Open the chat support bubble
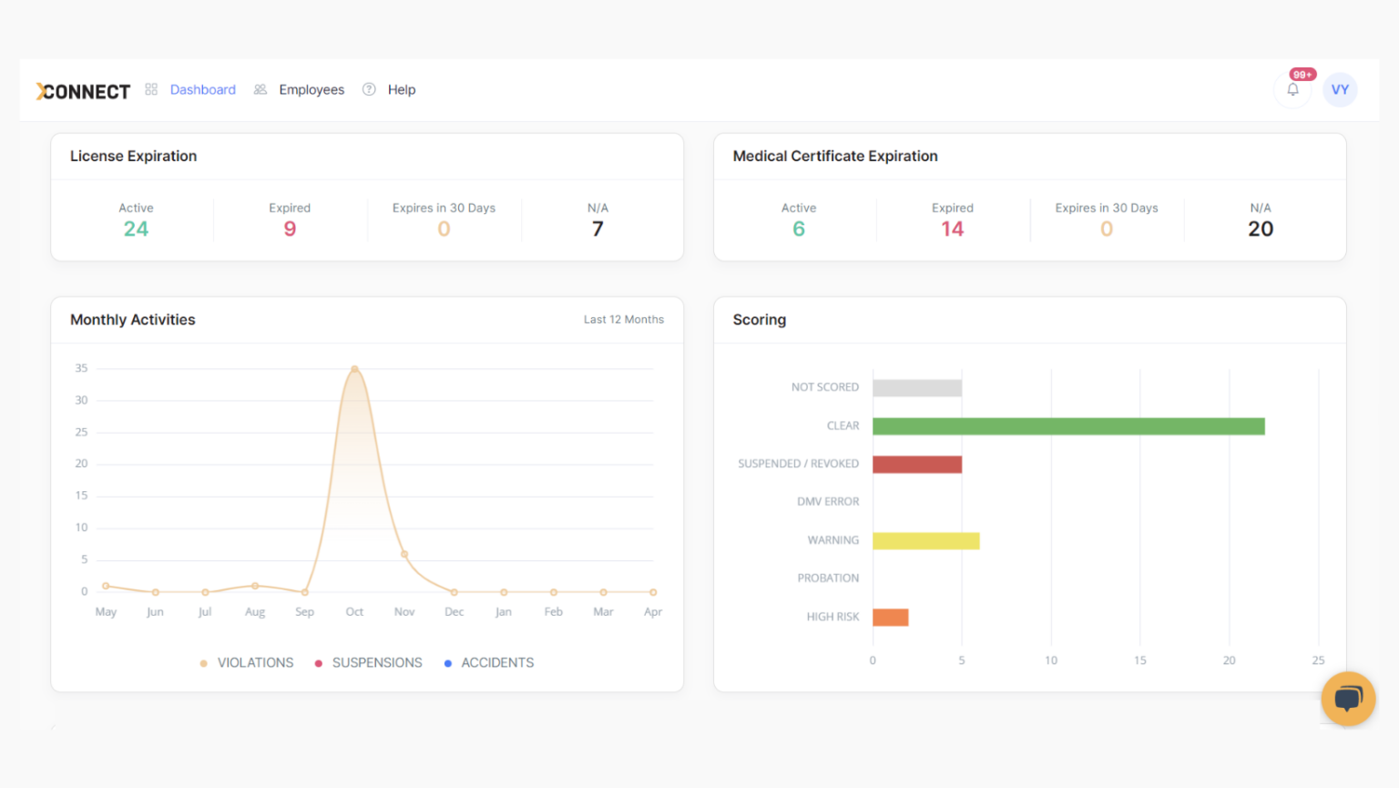Image resolution: width=1399 pixels, height=788 pixels. [x=1348, y=699]
